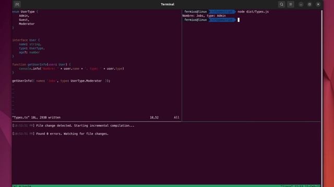Select the 'Moderator' enum entry
334x187 pixels.
point(27,24)
